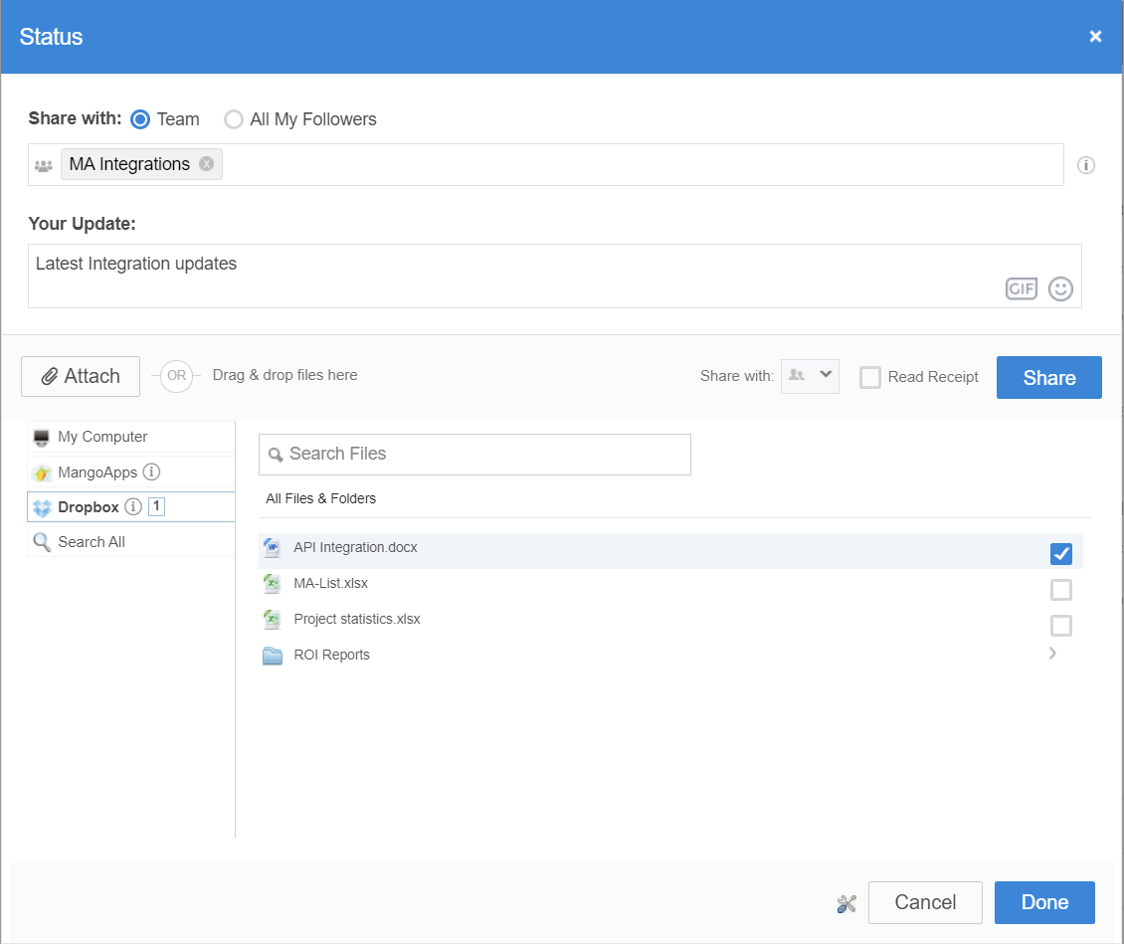The width and height of the screenshot is (1124, 944).
Task: Enable the Read Receipt checkbox
Action: 870,377
